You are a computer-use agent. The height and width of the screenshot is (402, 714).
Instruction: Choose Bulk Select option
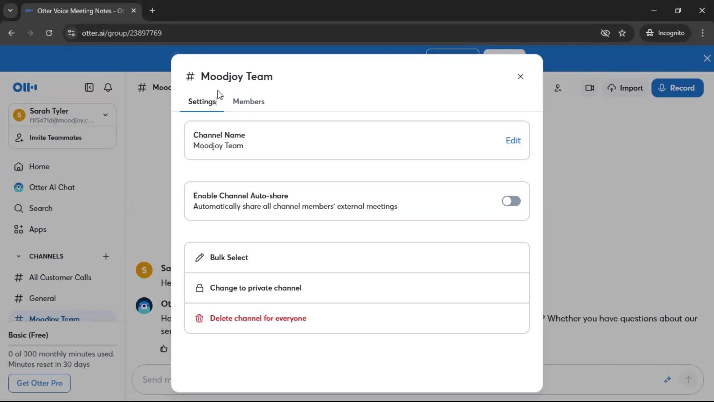click(357, 258)
